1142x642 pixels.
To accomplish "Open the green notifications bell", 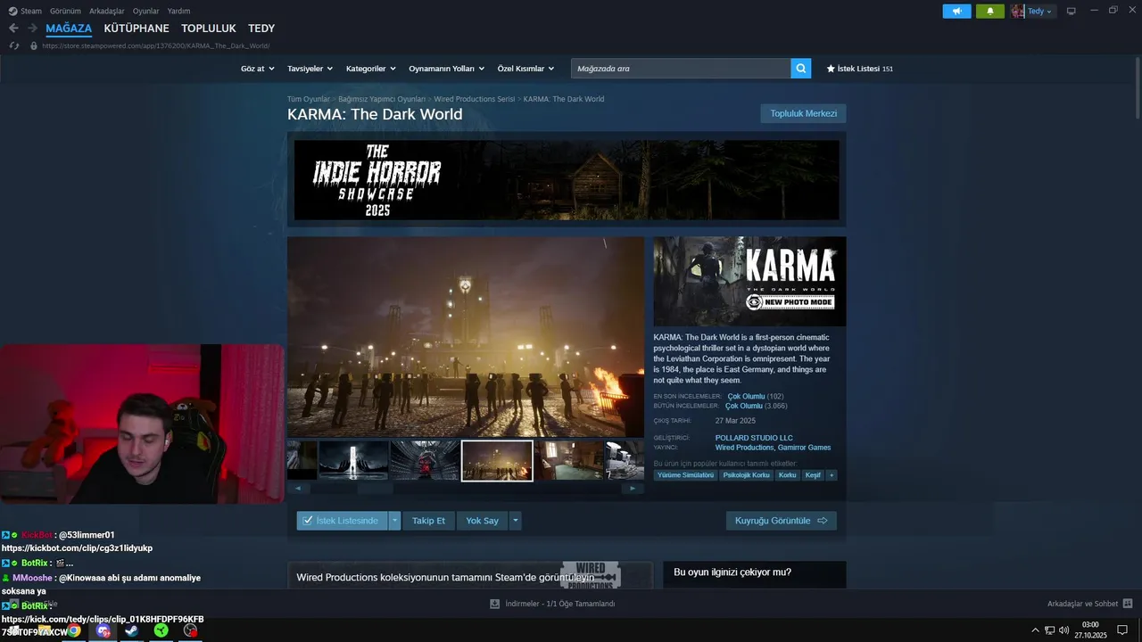I will point(990,12).
